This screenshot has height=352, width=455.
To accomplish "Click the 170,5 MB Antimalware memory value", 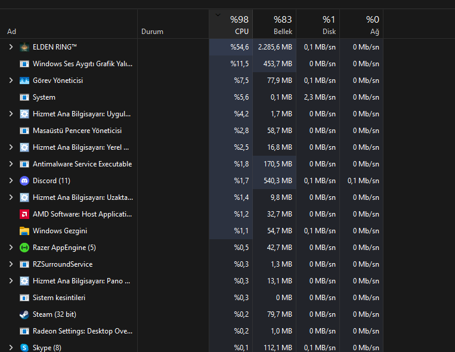I will [x=278, y=164].
